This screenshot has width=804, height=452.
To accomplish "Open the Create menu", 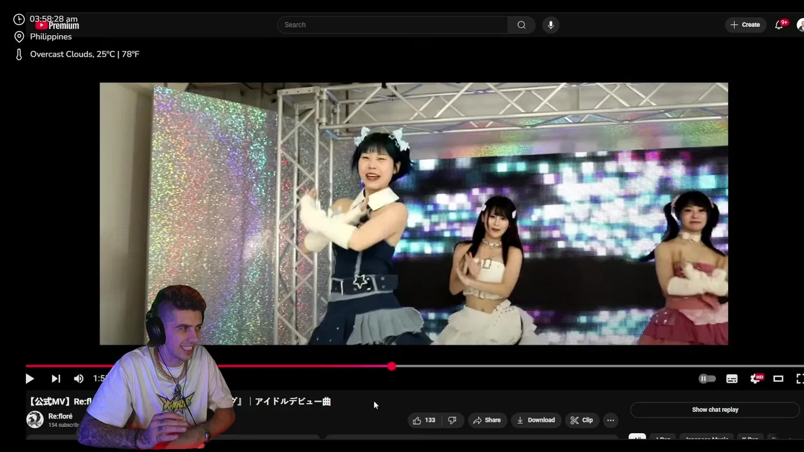I will (x=745, y=24).
